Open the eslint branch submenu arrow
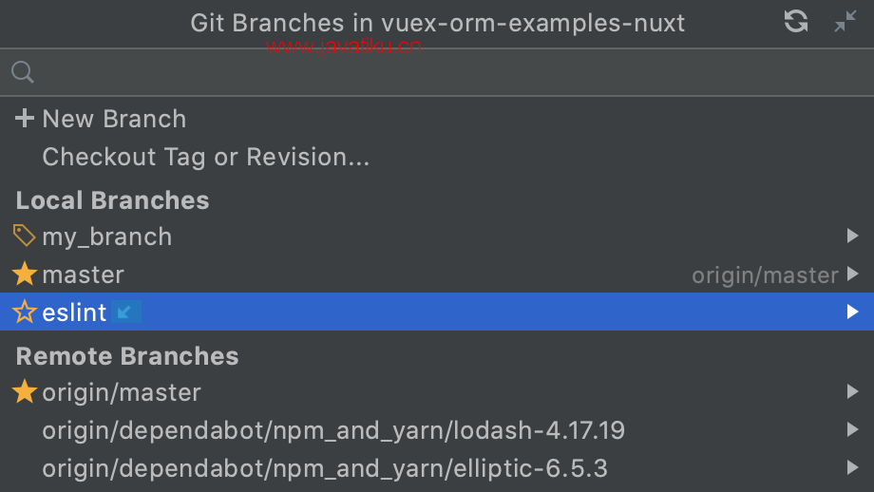 pos(852,312)
